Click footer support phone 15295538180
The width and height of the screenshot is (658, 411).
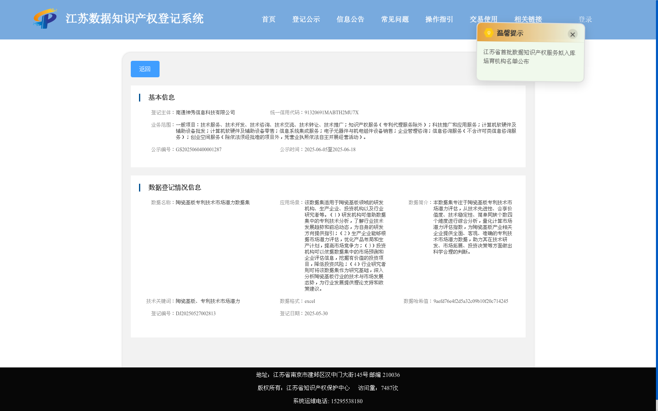click(x=347, y=401)
